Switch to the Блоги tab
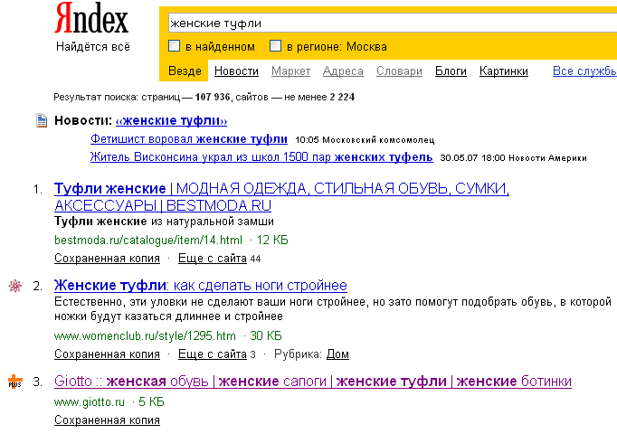 (451, 71)
